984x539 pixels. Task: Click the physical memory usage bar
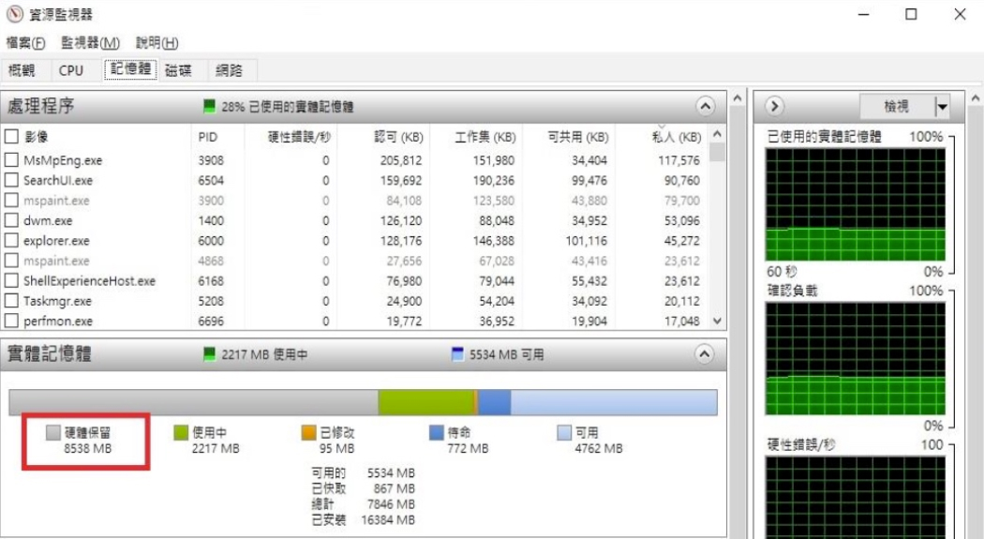(x=363, y=402)
